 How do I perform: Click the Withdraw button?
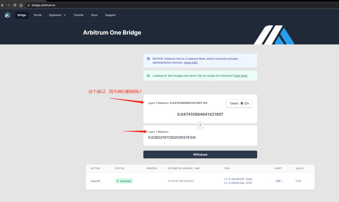[200, 155]
